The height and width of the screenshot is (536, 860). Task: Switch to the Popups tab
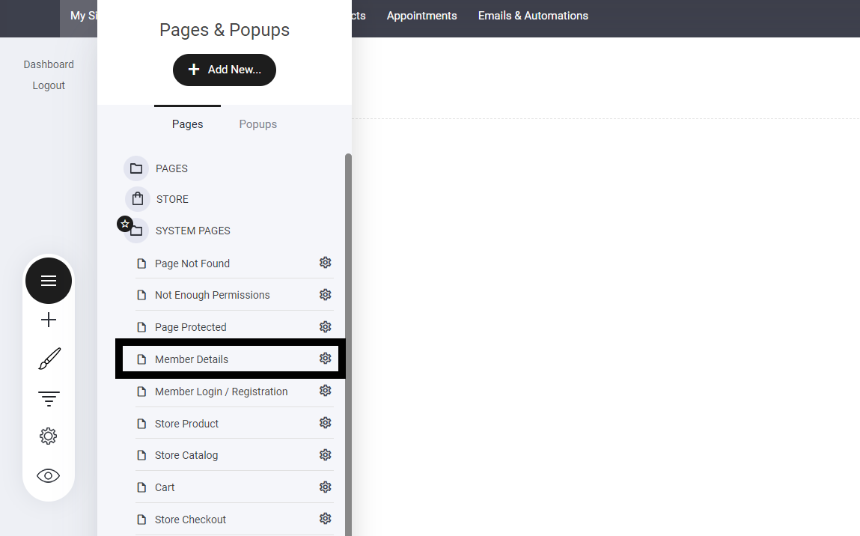[257, 124]
